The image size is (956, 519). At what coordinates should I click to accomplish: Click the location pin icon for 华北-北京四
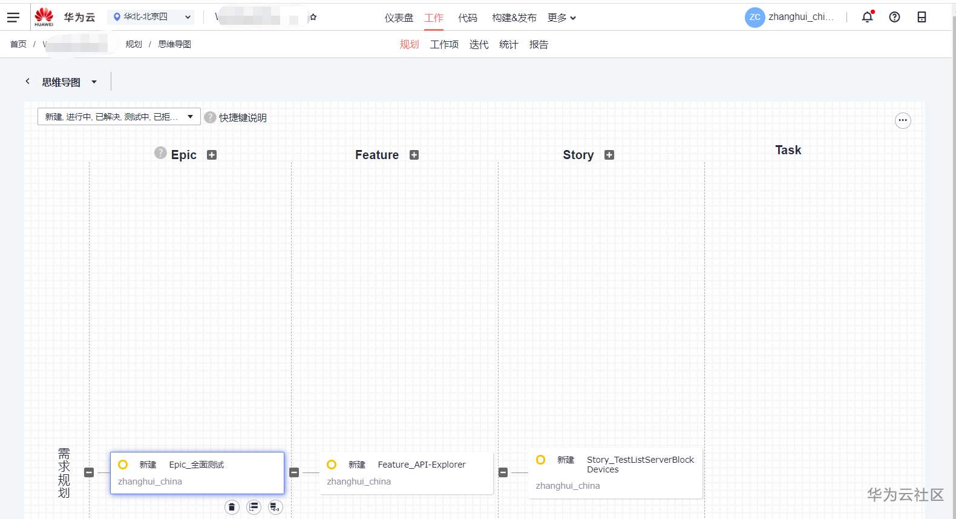click(117, 17)
